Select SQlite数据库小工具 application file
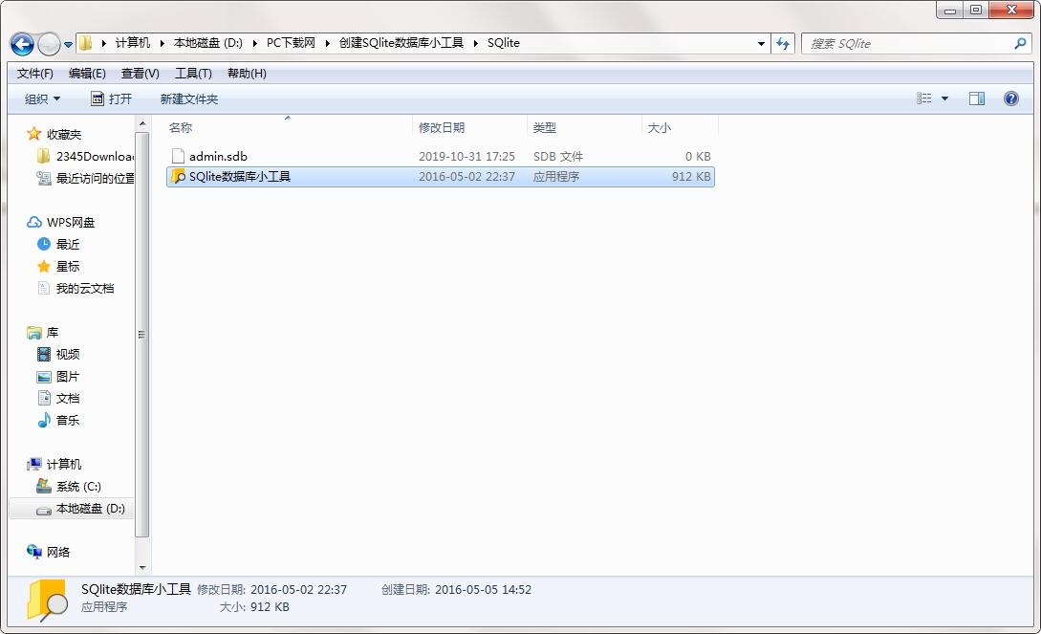Image resolution: width=1041 pixels, height=634 pixels. coord(440,177)
